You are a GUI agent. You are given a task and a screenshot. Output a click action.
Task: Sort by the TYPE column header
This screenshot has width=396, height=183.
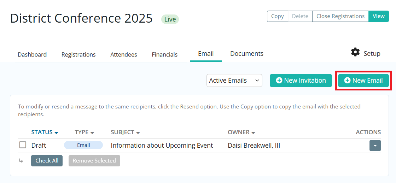(x=84, y=132)
